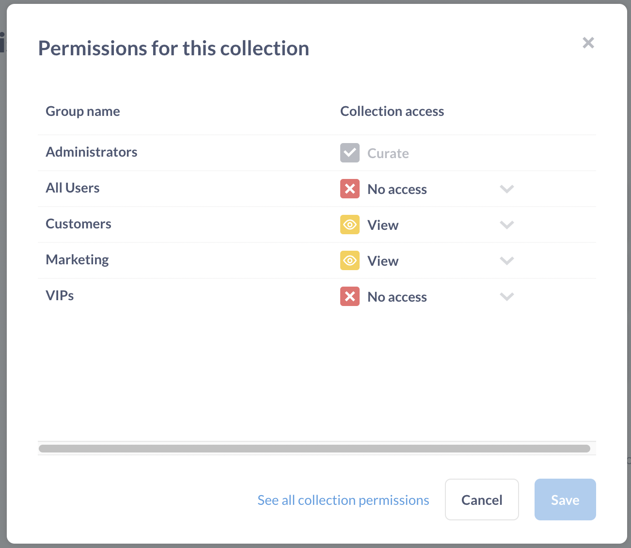Click the Curate checkmark icon for Administrators
This screenshot has width=631, height=548.
pyautogui.click(x=350, y=153)
